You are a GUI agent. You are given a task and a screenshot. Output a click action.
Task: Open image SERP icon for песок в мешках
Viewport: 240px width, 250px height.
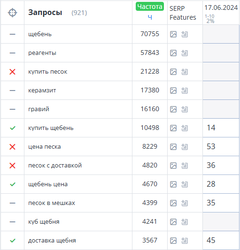coord(173,203)
